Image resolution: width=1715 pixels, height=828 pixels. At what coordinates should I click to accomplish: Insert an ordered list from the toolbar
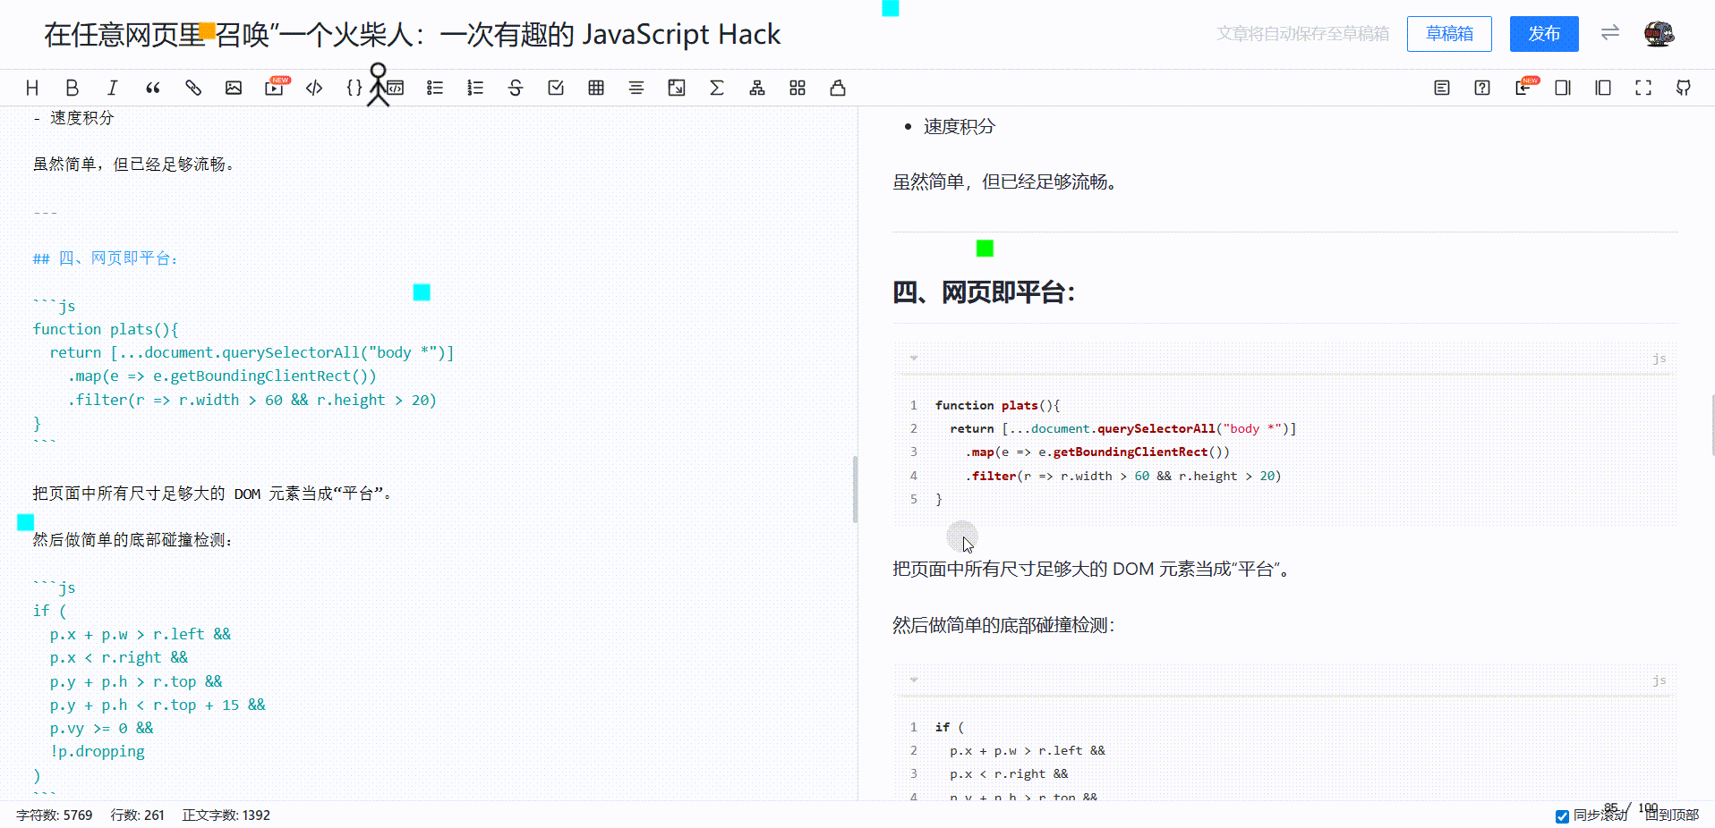pyautogui.click(x=475, y=88)
